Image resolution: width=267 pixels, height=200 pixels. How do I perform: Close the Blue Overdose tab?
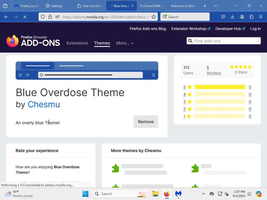[132, 6]
